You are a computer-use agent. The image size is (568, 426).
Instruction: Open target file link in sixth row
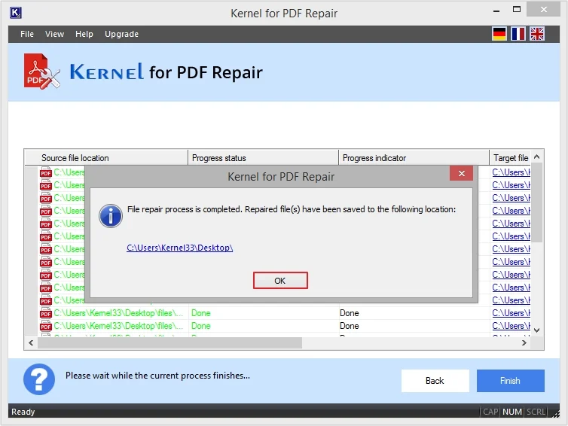click(512, 236)
